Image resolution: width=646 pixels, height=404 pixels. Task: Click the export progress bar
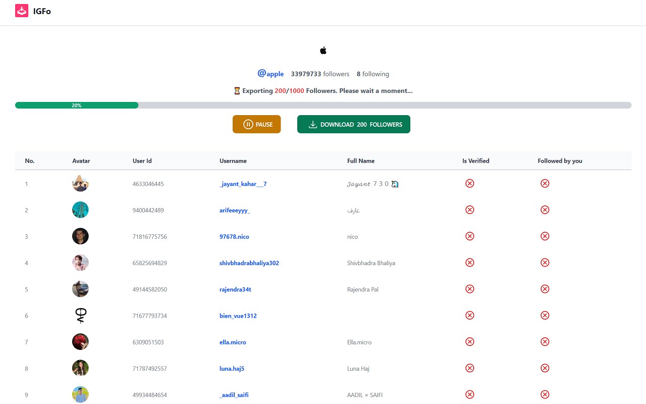[323, 105]
